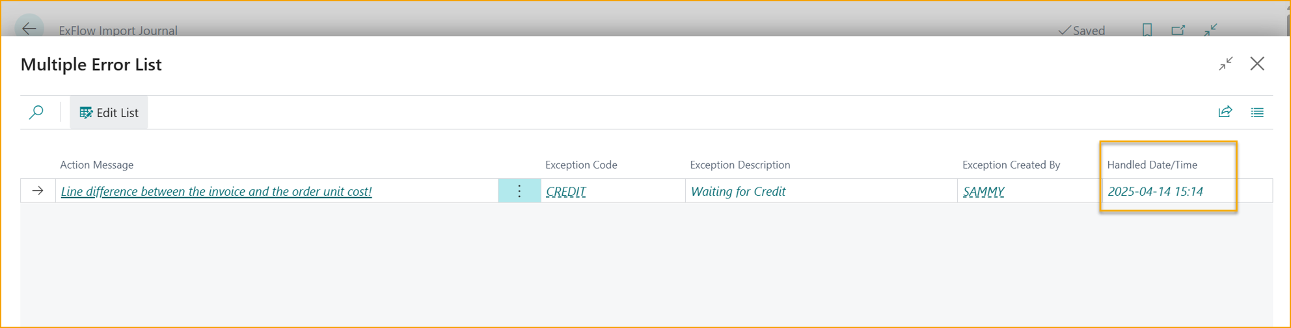Close the Multiple Error List dialog
1291x328 pixels.
tap(1257, 64)
